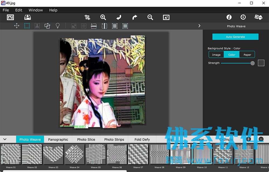This screenshot has height=172, width=269.
Task: Open the info icon
Action: 229,17
